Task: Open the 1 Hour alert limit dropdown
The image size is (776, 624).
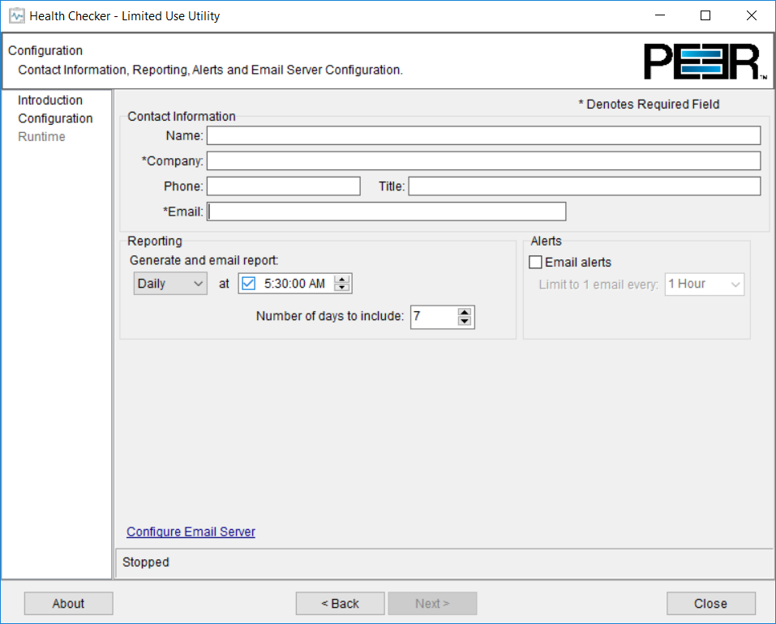Action: (704, 284)
